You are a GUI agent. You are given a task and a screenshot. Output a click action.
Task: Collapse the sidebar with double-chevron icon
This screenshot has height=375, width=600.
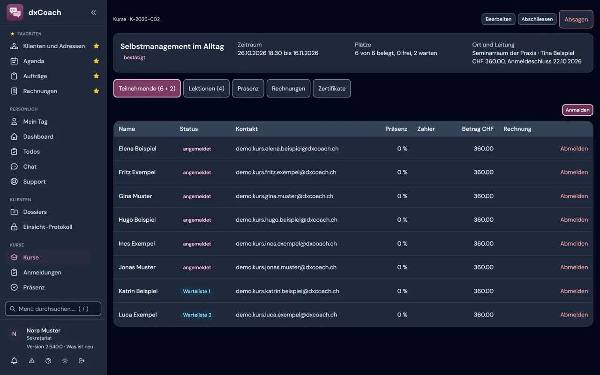tap(94, 13)
